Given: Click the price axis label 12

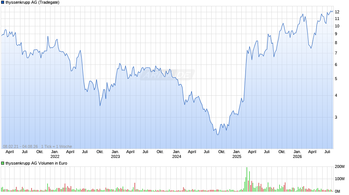Looking at the screenshot, I should coord(337,12).
